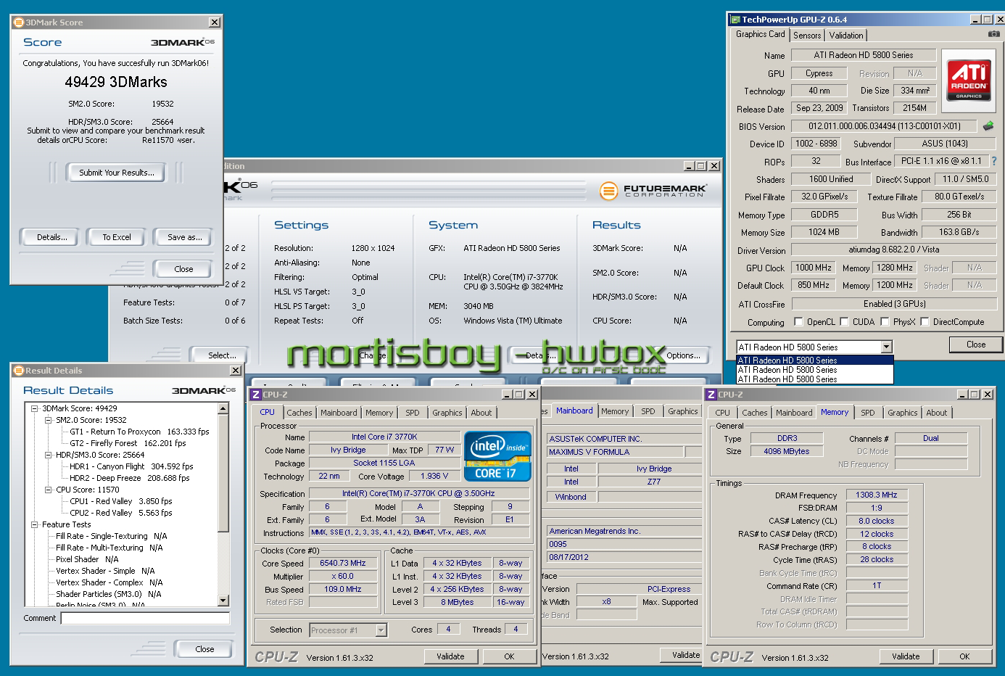The height and width of the screenshot is (676, 1005).
Task: Click the Futuremark Corporation logo
Action: pyautogui.click(x=653, y=191)
